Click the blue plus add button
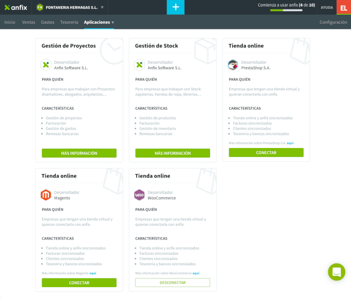The image size is (351, 298). [x=175, y=7]
